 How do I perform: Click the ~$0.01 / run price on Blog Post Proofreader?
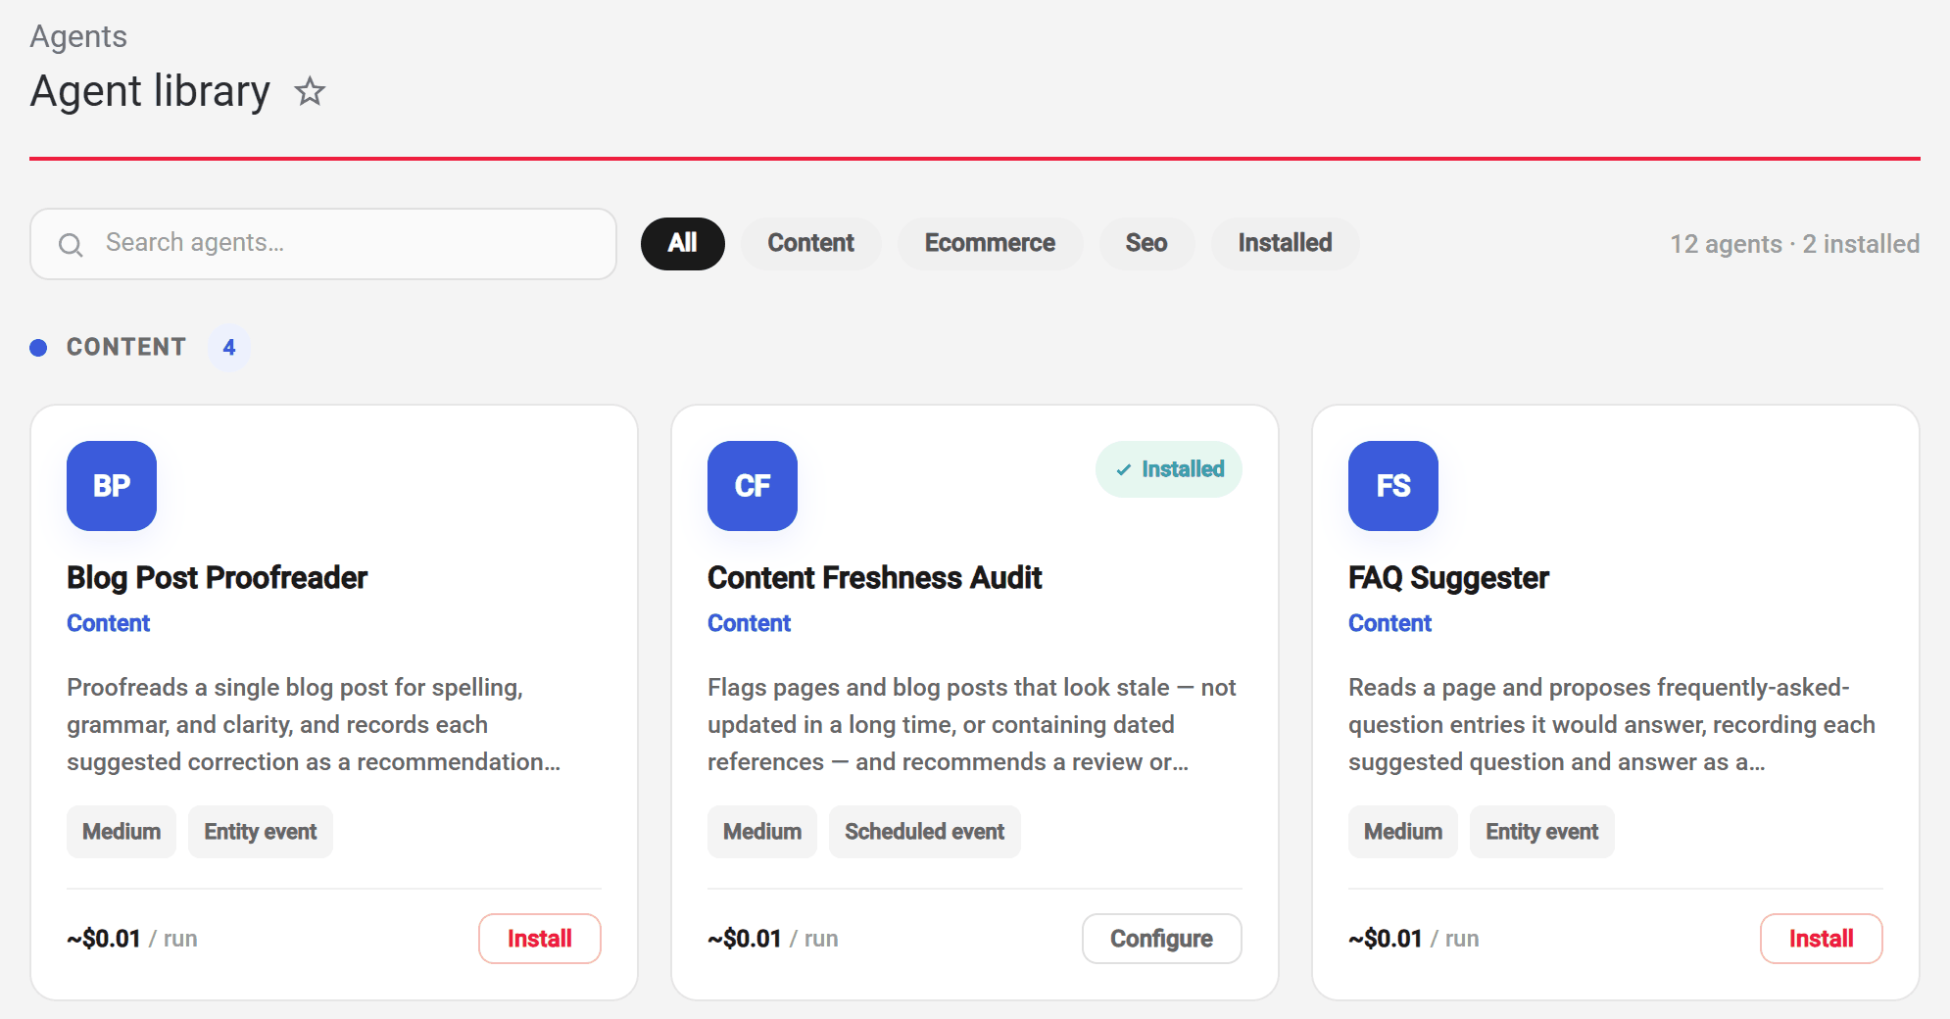coord(132,939)
